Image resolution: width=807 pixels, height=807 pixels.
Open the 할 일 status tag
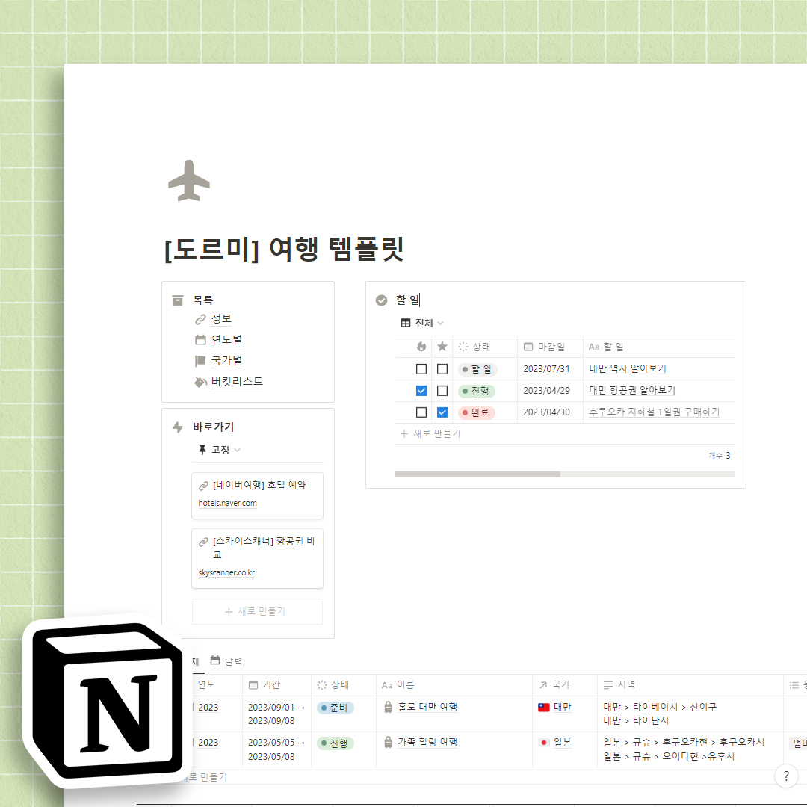pos(477,369)
